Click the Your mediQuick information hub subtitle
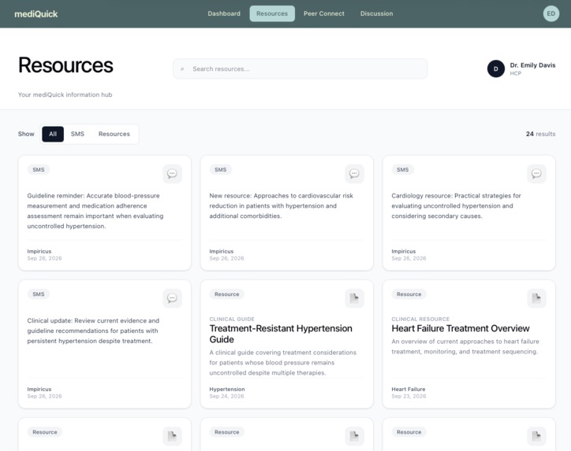 point(65,95)
